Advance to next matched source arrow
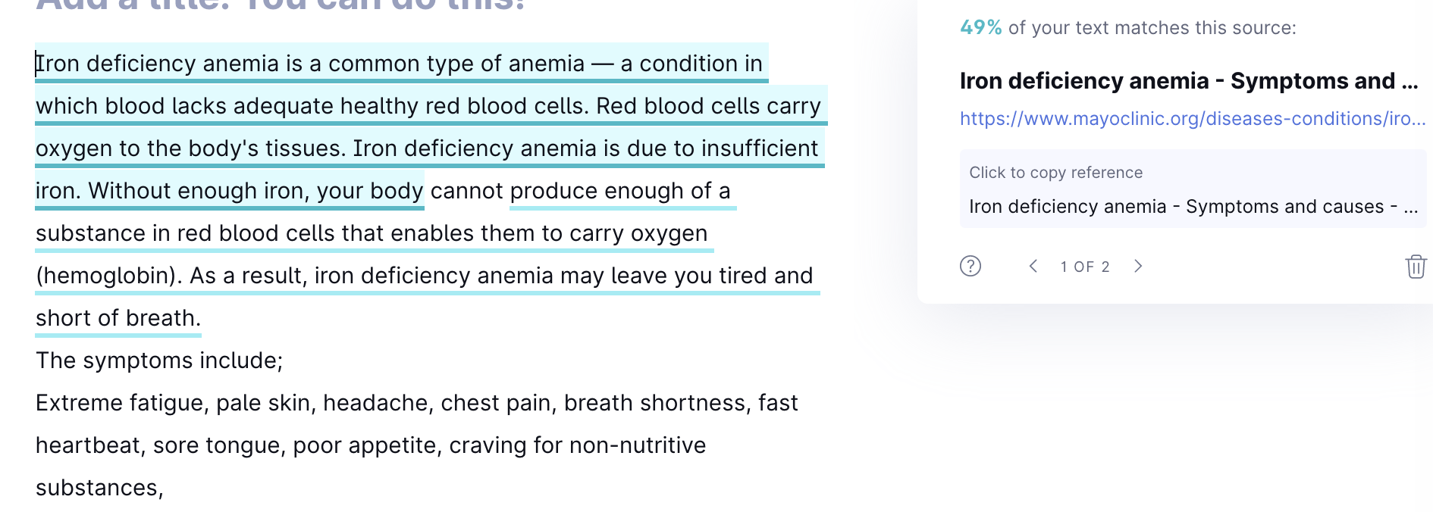The width and height of the screenshot is (1433, 512). 1138,266
